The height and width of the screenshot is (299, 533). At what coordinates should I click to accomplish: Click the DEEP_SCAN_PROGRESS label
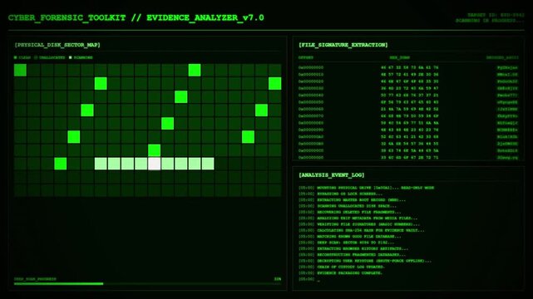click(35, 279)
